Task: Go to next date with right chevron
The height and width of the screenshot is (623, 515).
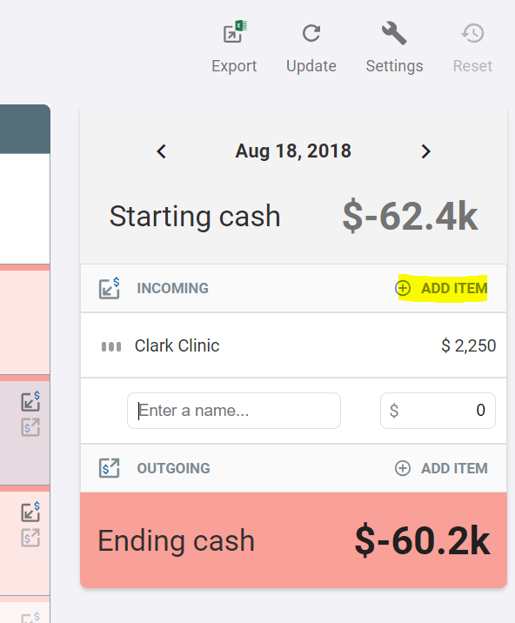Action: tap(425, 151)
